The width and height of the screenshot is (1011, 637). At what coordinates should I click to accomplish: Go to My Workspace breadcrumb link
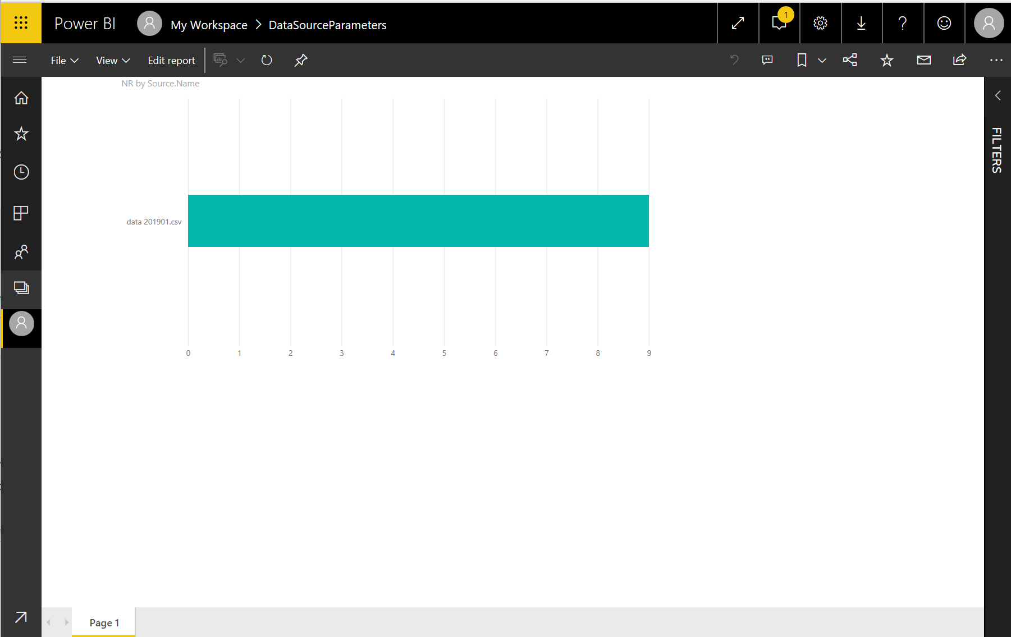point(209,25)
